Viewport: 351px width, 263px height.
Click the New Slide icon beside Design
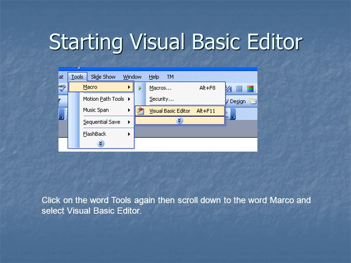[x=253, y=101]
